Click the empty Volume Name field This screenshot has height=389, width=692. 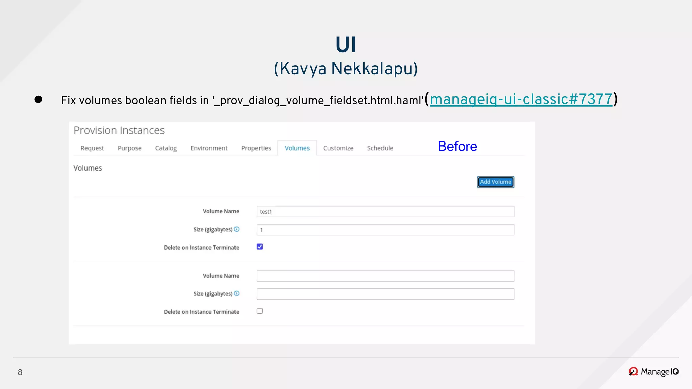coord(385,276)
